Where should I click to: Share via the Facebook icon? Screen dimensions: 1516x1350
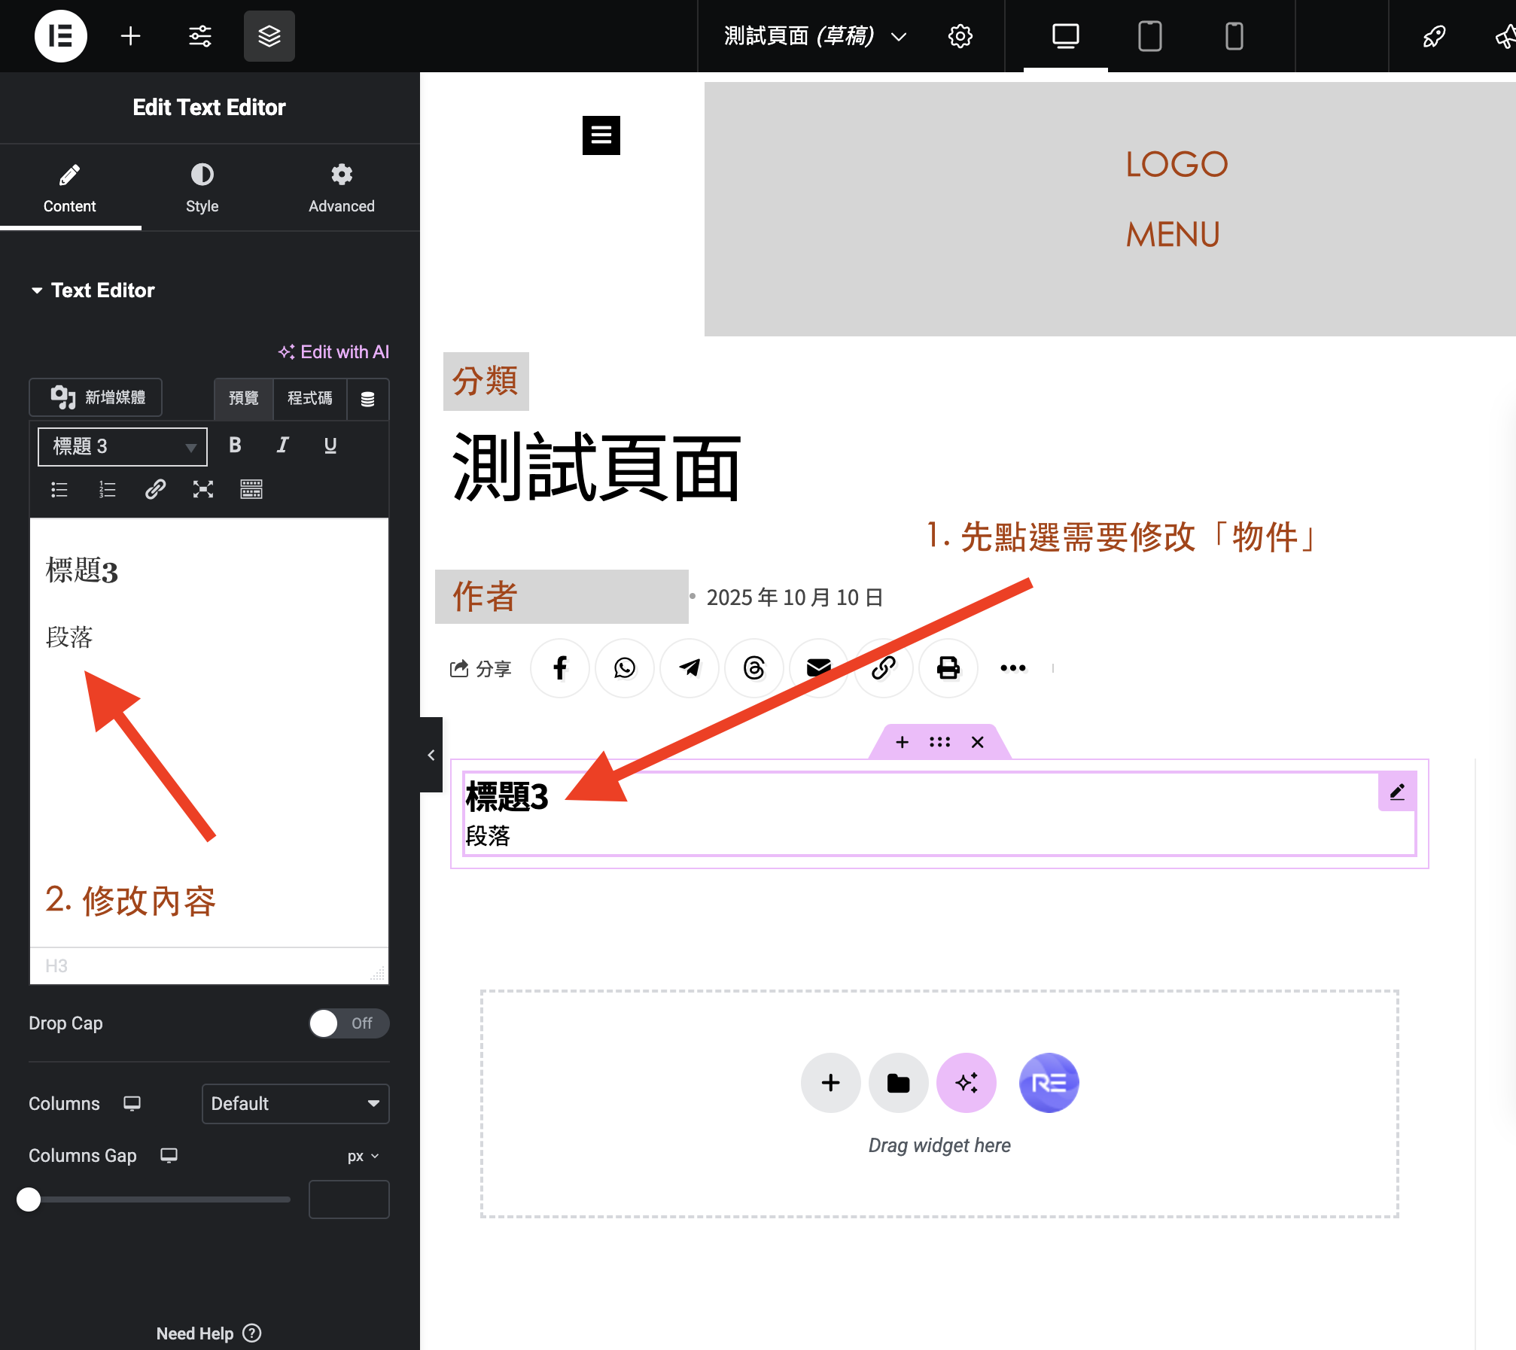coord(560,668)
